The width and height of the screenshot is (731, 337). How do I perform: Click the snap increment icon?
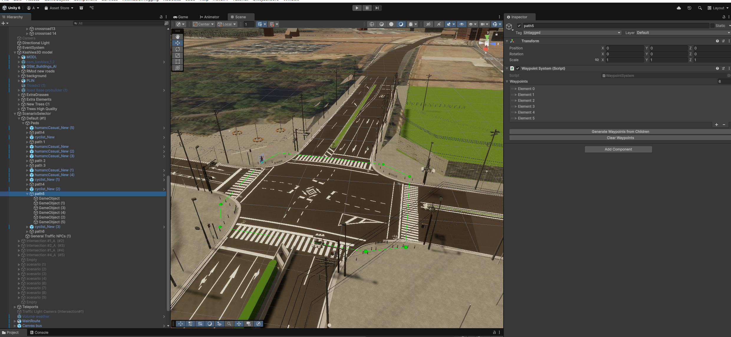[272, 24]
